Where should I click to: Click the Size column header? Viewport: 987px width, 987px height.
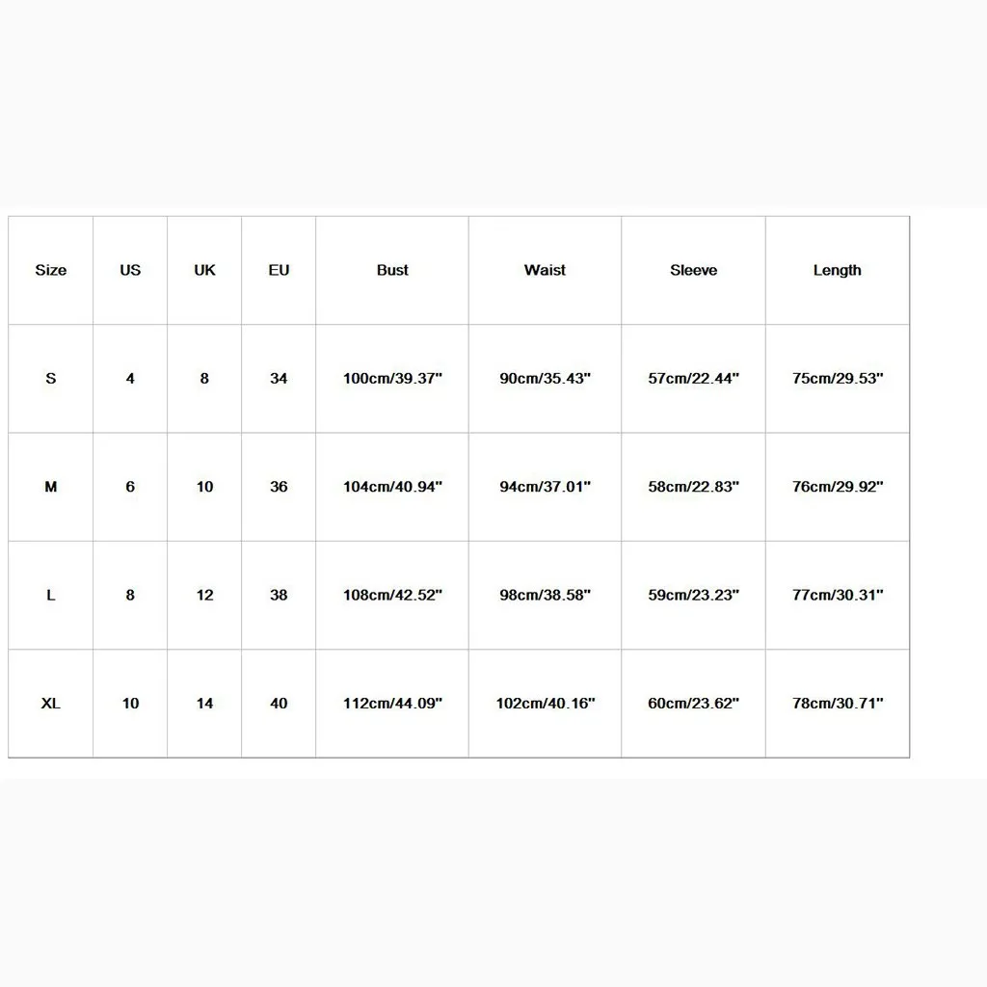pyautogui.click(x=51, y=271)
